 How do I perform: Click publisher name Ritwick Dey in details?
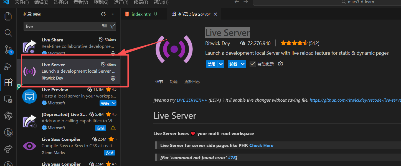pyautogui.click(x=217, y=43)
